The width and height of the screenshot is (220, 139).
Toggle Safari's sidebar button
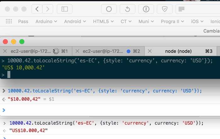(65, 9)
